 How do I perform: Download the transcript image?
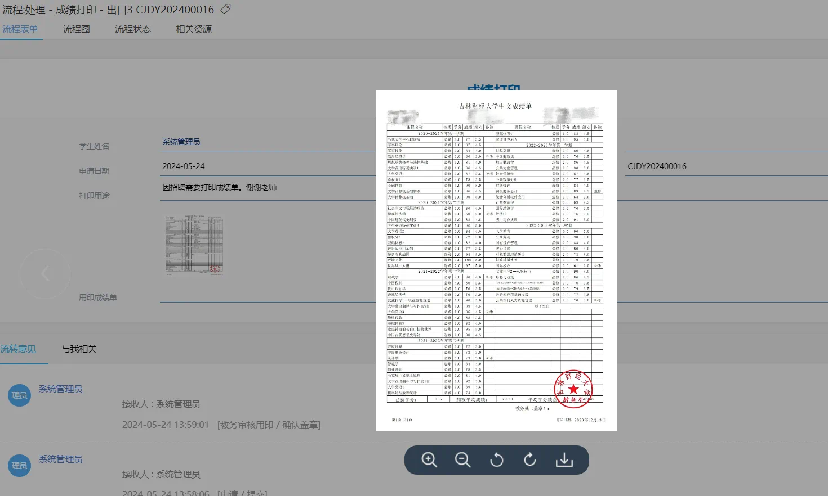point(564,460)
